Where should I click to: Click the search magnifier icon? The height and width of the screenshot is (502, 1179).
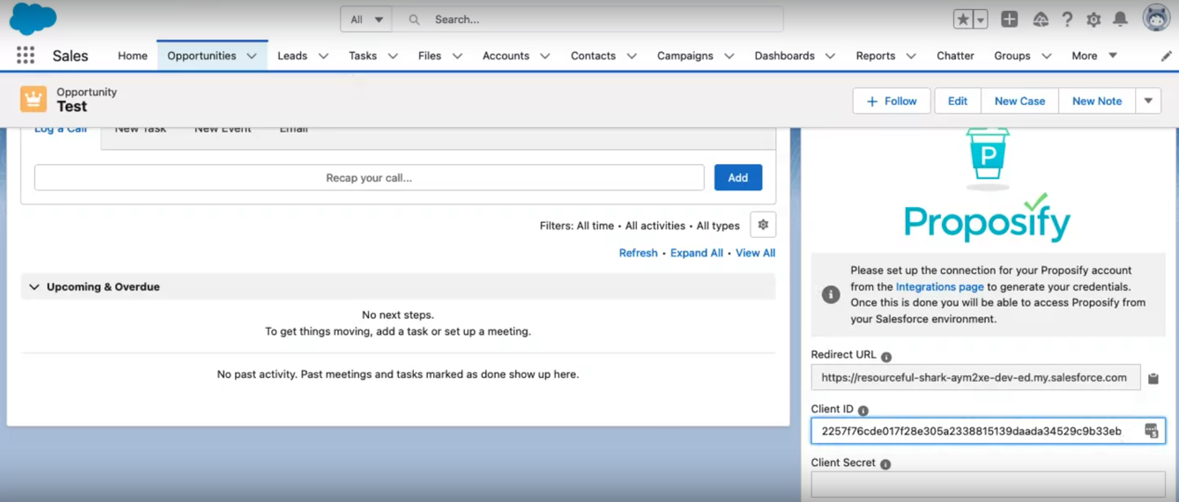(x=414, y=20)
